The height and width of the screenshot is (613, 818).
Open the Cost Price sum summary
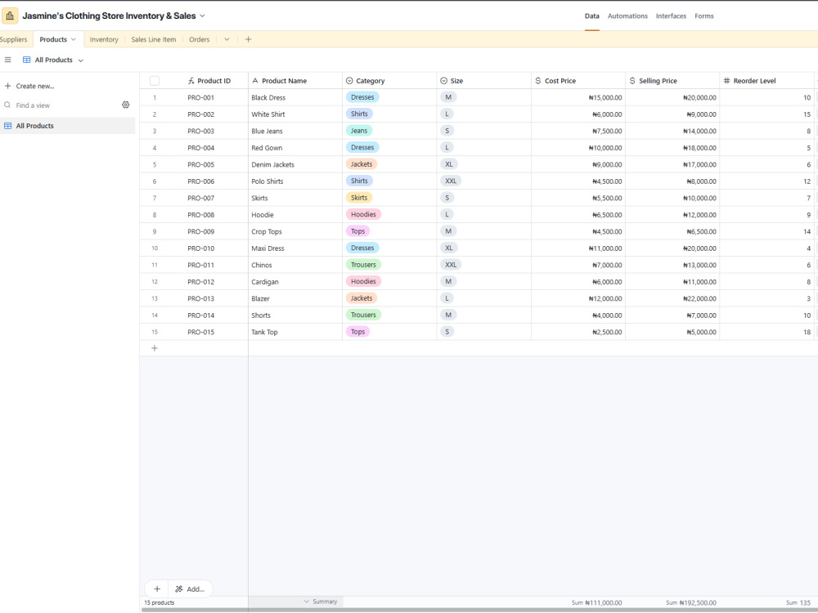(596, 602)
